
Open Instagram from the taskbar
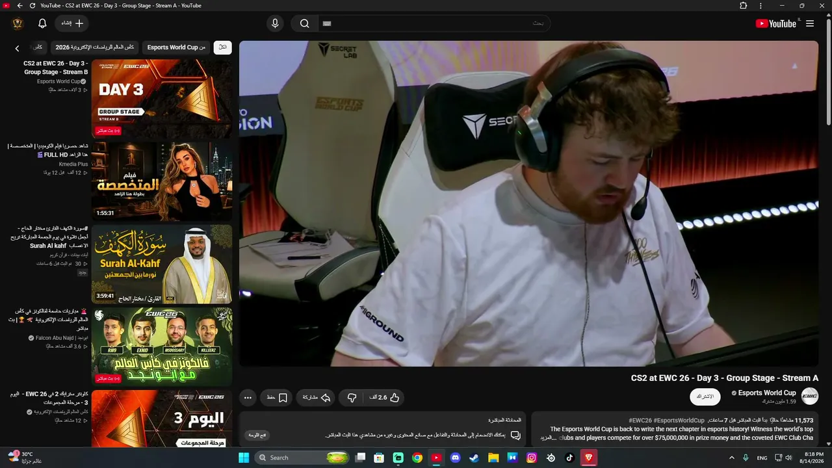coord(532,458)
